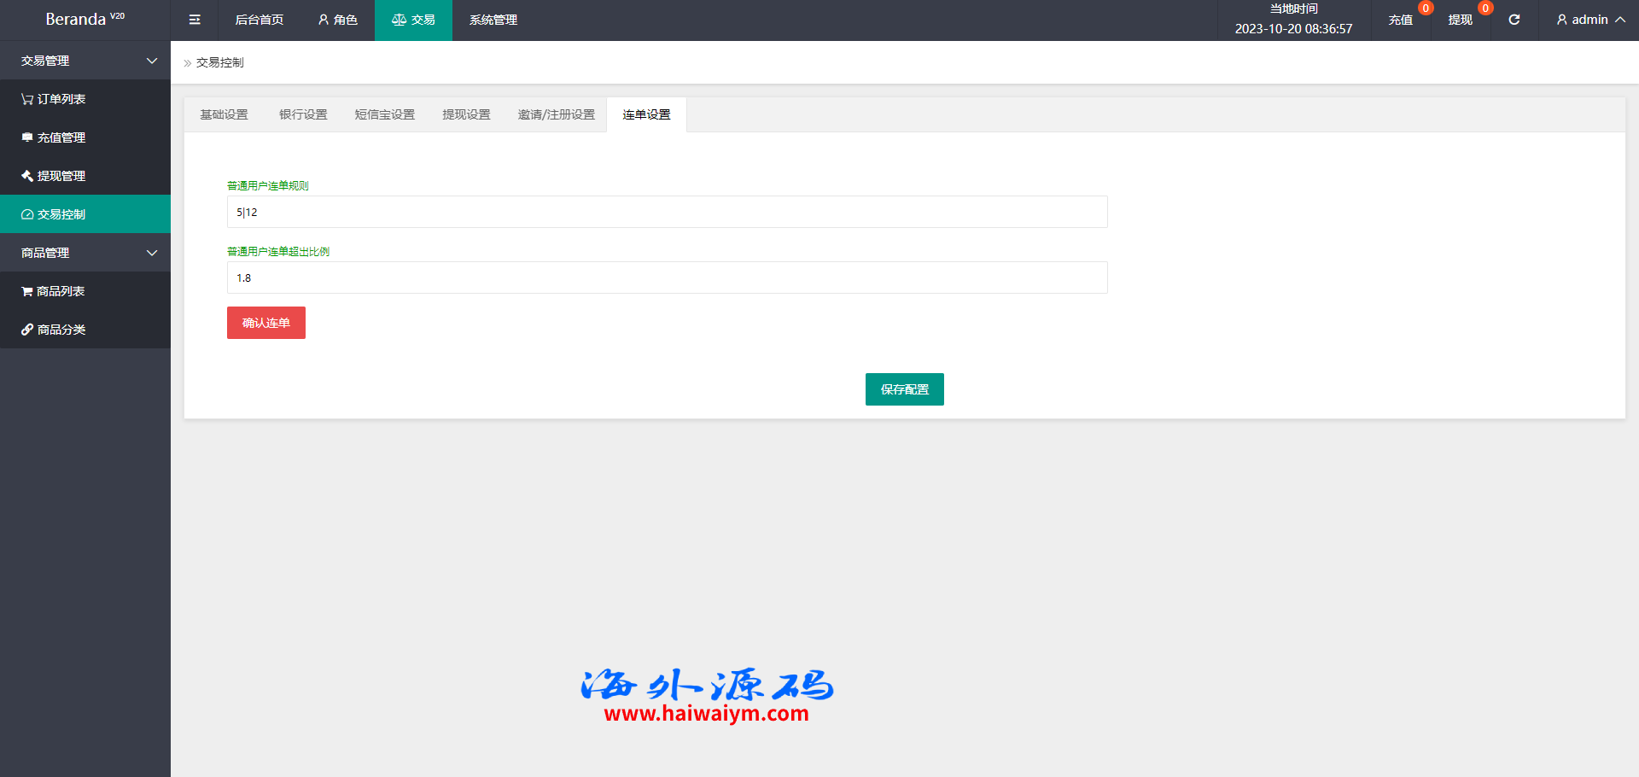Click the green 保存配置 button
The image size is (1639, 777).
coord(904,389)
